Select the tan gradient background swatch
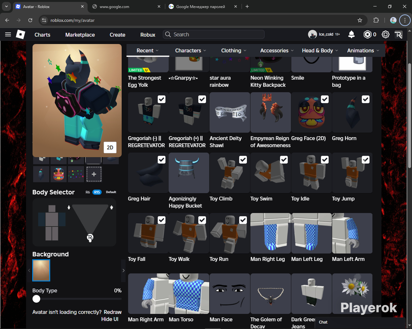The width and height of the screenshot is (412, 329). 41,270
